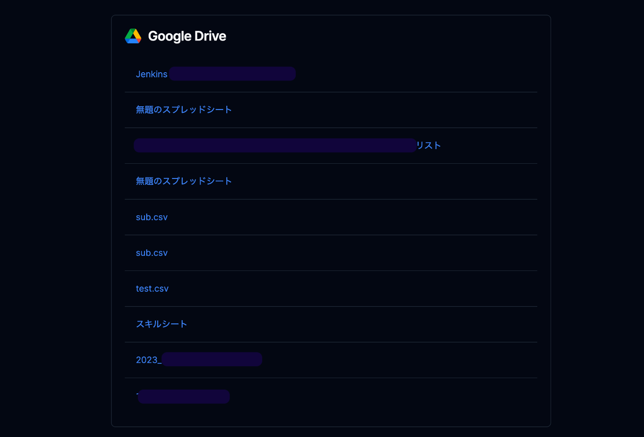
Task: Open 無題のスプレッドシート listed right below Jenkins
Action: click(x=184, y=109)
